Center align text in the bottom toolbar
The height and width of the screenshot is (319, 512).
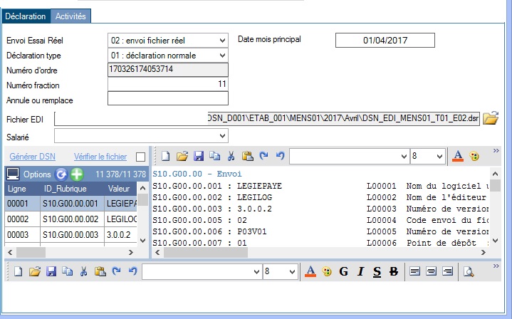pos(432,271)
